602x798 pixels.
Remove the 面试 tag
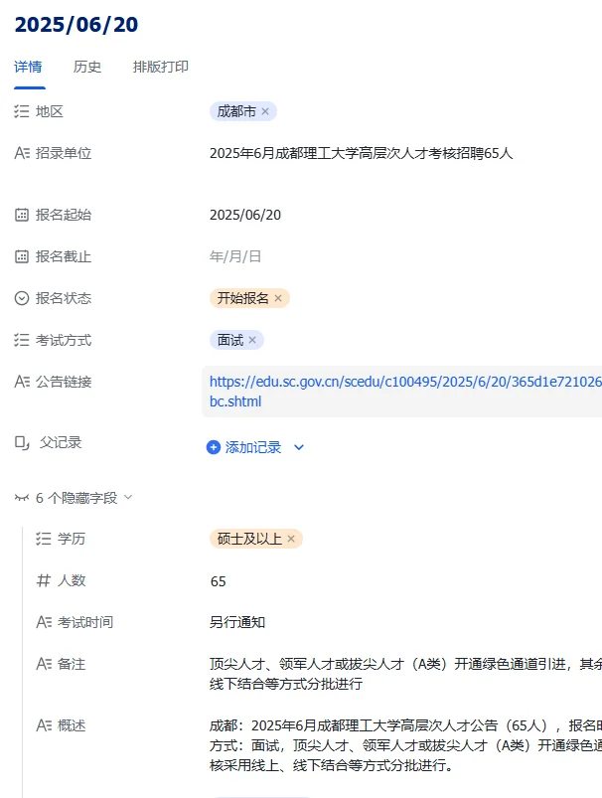pyautogui.click(x=252, y=340)
